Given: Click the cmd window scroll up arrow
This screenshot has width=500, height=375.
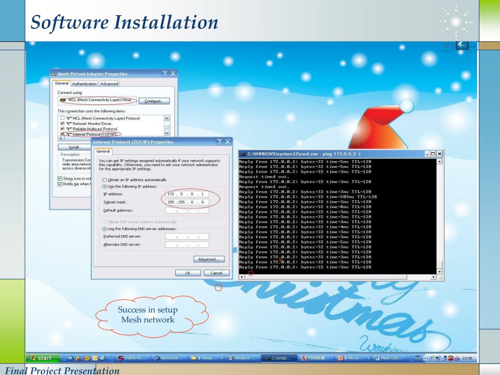Looking at the screenshot, I should [439, 161].
